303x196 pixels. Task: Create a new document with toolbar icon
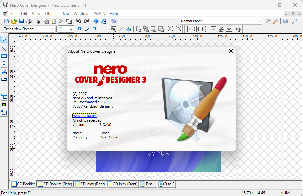6,21
